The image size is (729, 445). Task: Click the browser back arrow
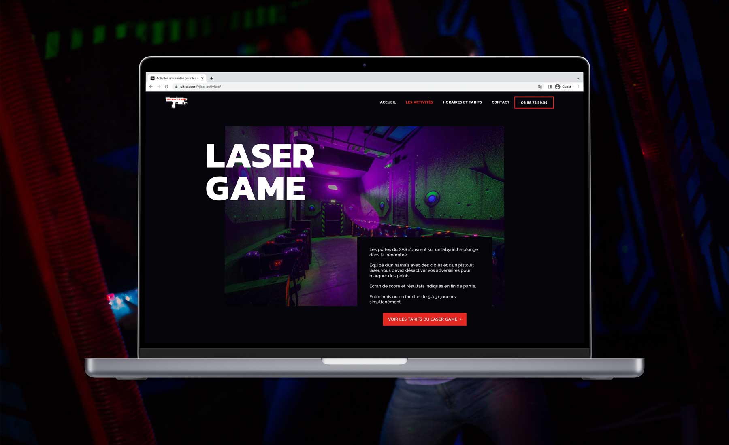click(x=151, y=87)
